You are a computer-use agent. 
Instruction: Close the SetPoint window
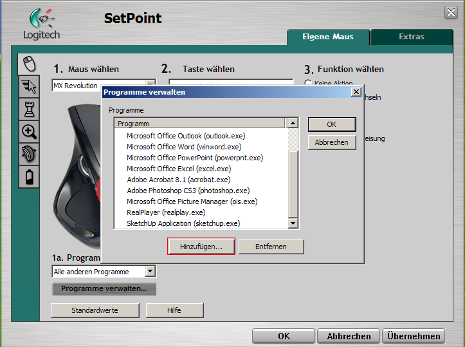tap(451, 12)
